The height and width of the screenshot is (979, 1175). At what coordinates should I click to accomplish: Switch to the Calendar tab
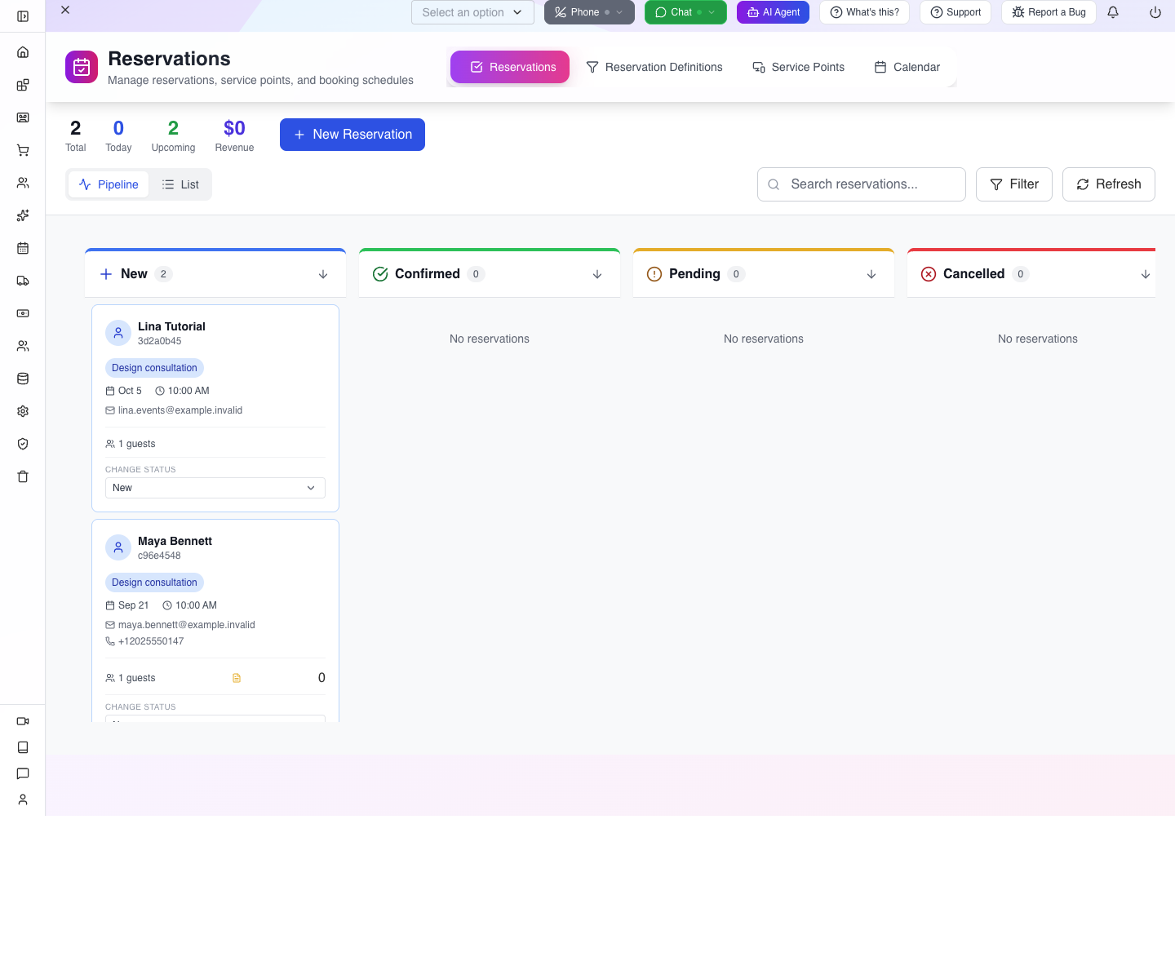(907, 67)
